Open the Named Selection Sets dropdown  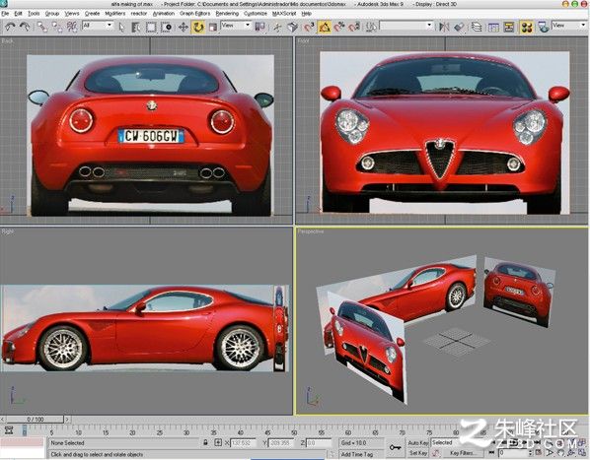pos(406,26)
